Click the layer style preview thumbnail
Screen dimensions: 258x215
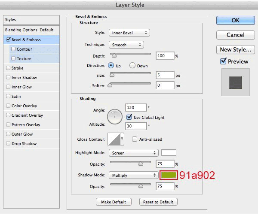tap(235, 82)
